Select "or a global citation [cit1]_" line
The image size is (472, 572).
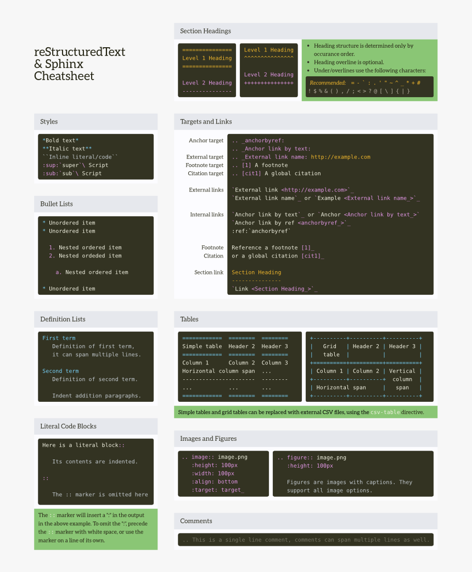pos(278,256)
